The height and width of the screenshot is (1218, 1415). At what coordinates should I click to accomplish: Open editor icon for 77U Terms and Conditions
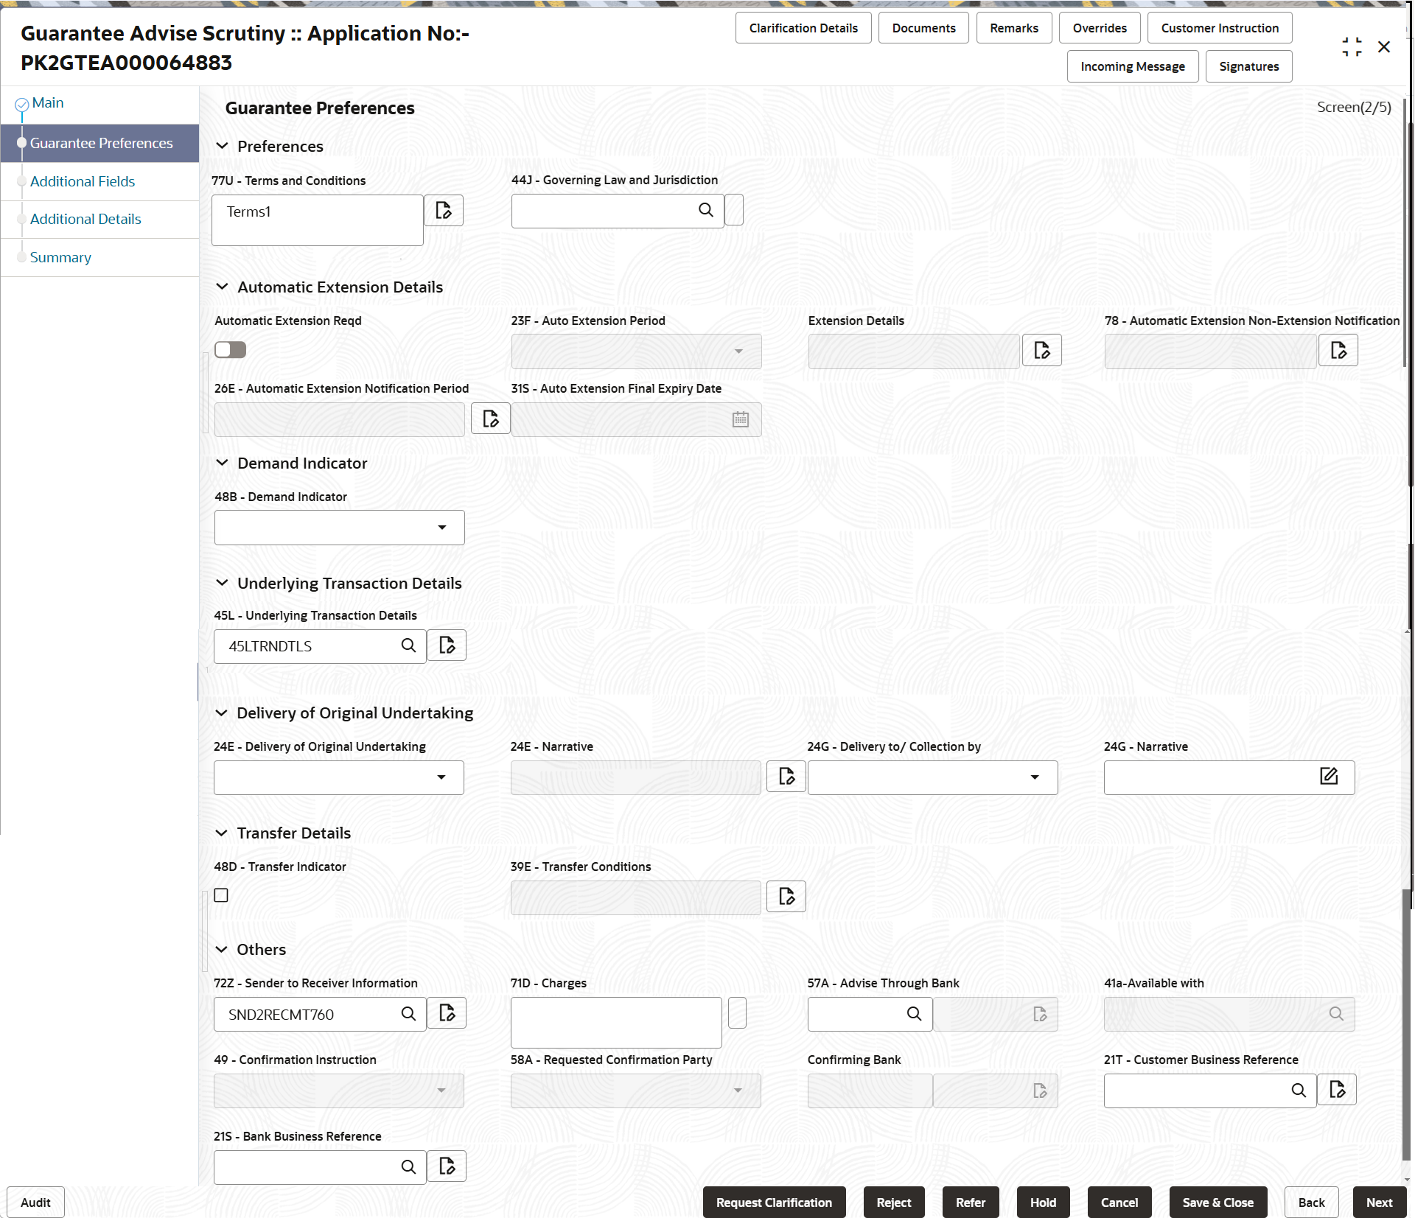[x=444, y=211]
